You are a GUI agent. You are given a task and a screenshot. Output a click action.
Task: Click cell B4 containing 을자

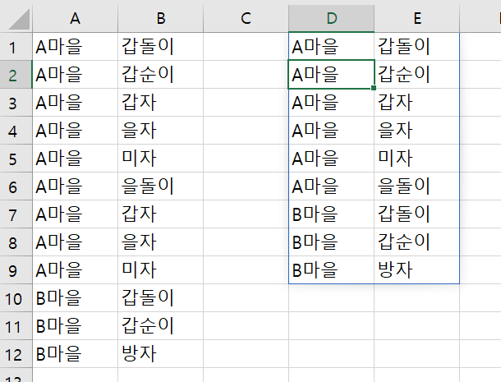[161, 131]
